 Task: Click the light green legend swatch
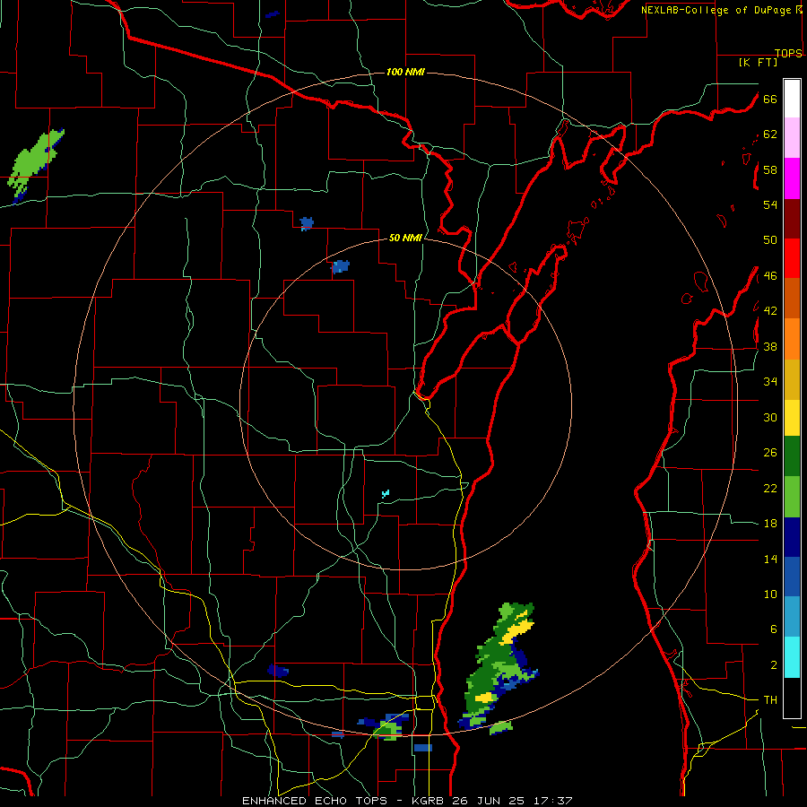tap(792, 497)
